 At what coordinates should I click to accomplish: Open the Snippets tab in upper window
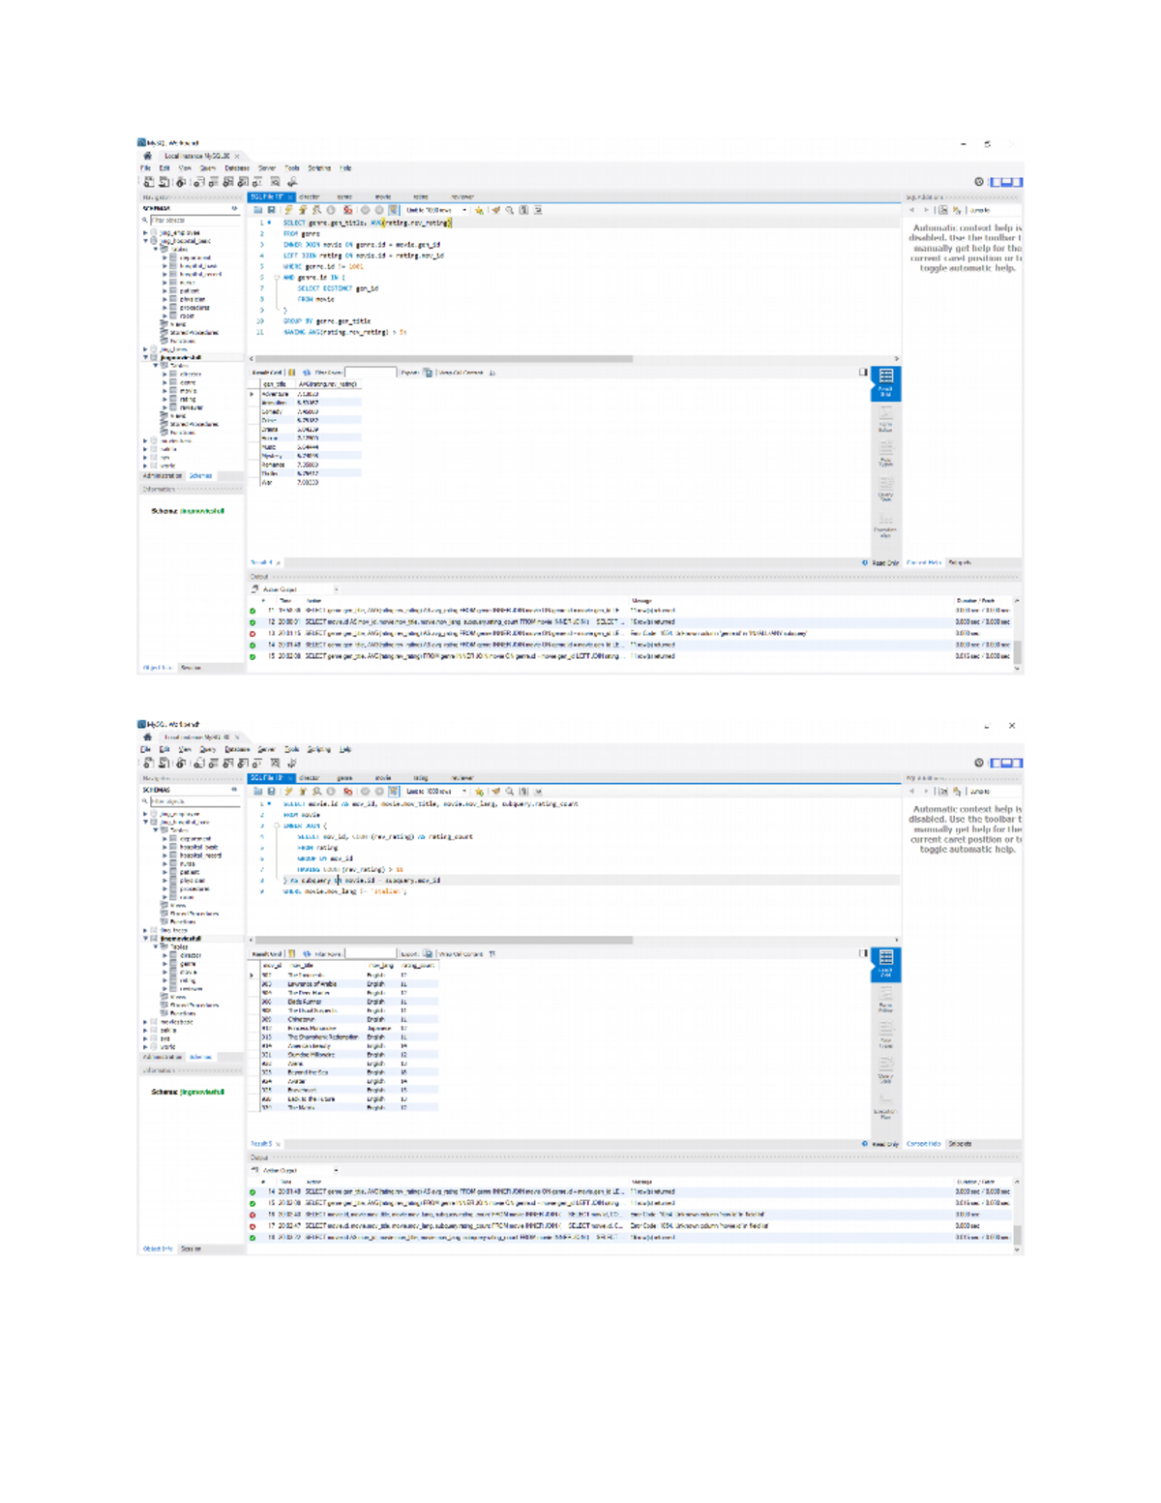(x=960, y=562)
